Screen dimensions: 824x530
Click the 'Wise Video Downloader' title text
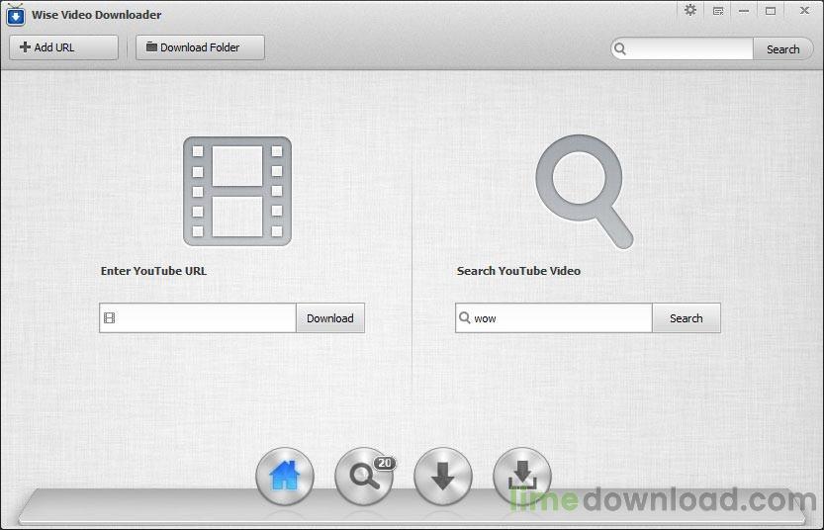pos(96,15)
